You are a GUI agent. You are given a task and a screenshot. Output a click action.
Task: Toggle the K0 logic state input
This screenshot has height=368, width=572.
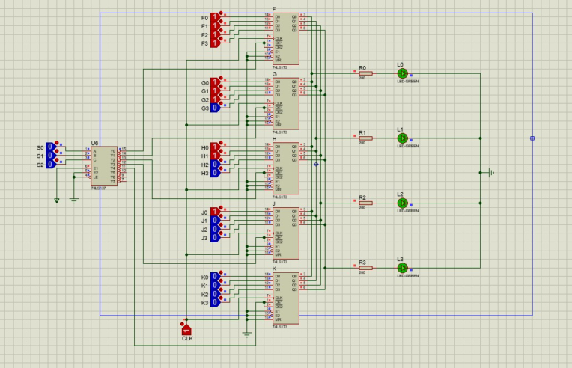215,277
